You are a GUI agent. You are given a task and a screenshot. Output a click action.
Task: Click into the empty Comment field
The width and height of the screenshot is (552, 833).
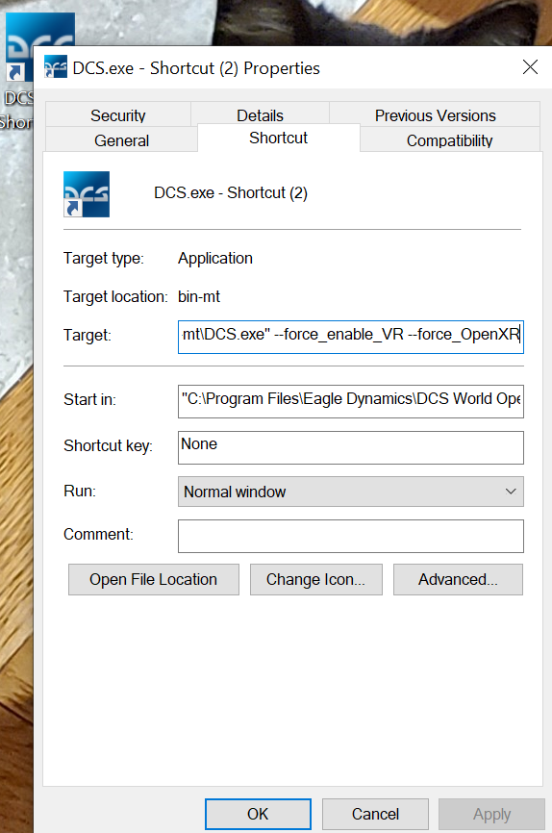351,536
